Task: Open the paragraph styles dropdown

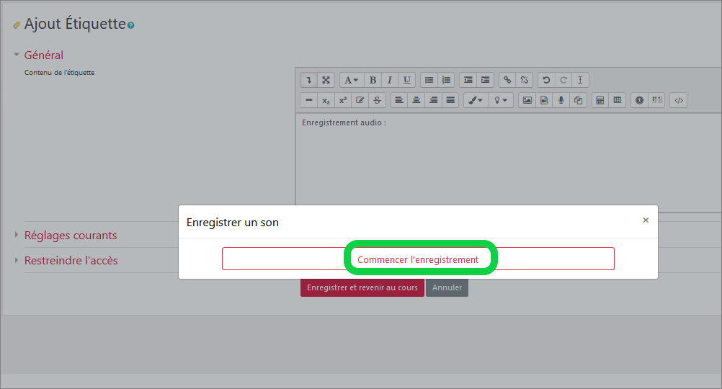Action: (x=352, y=80)
